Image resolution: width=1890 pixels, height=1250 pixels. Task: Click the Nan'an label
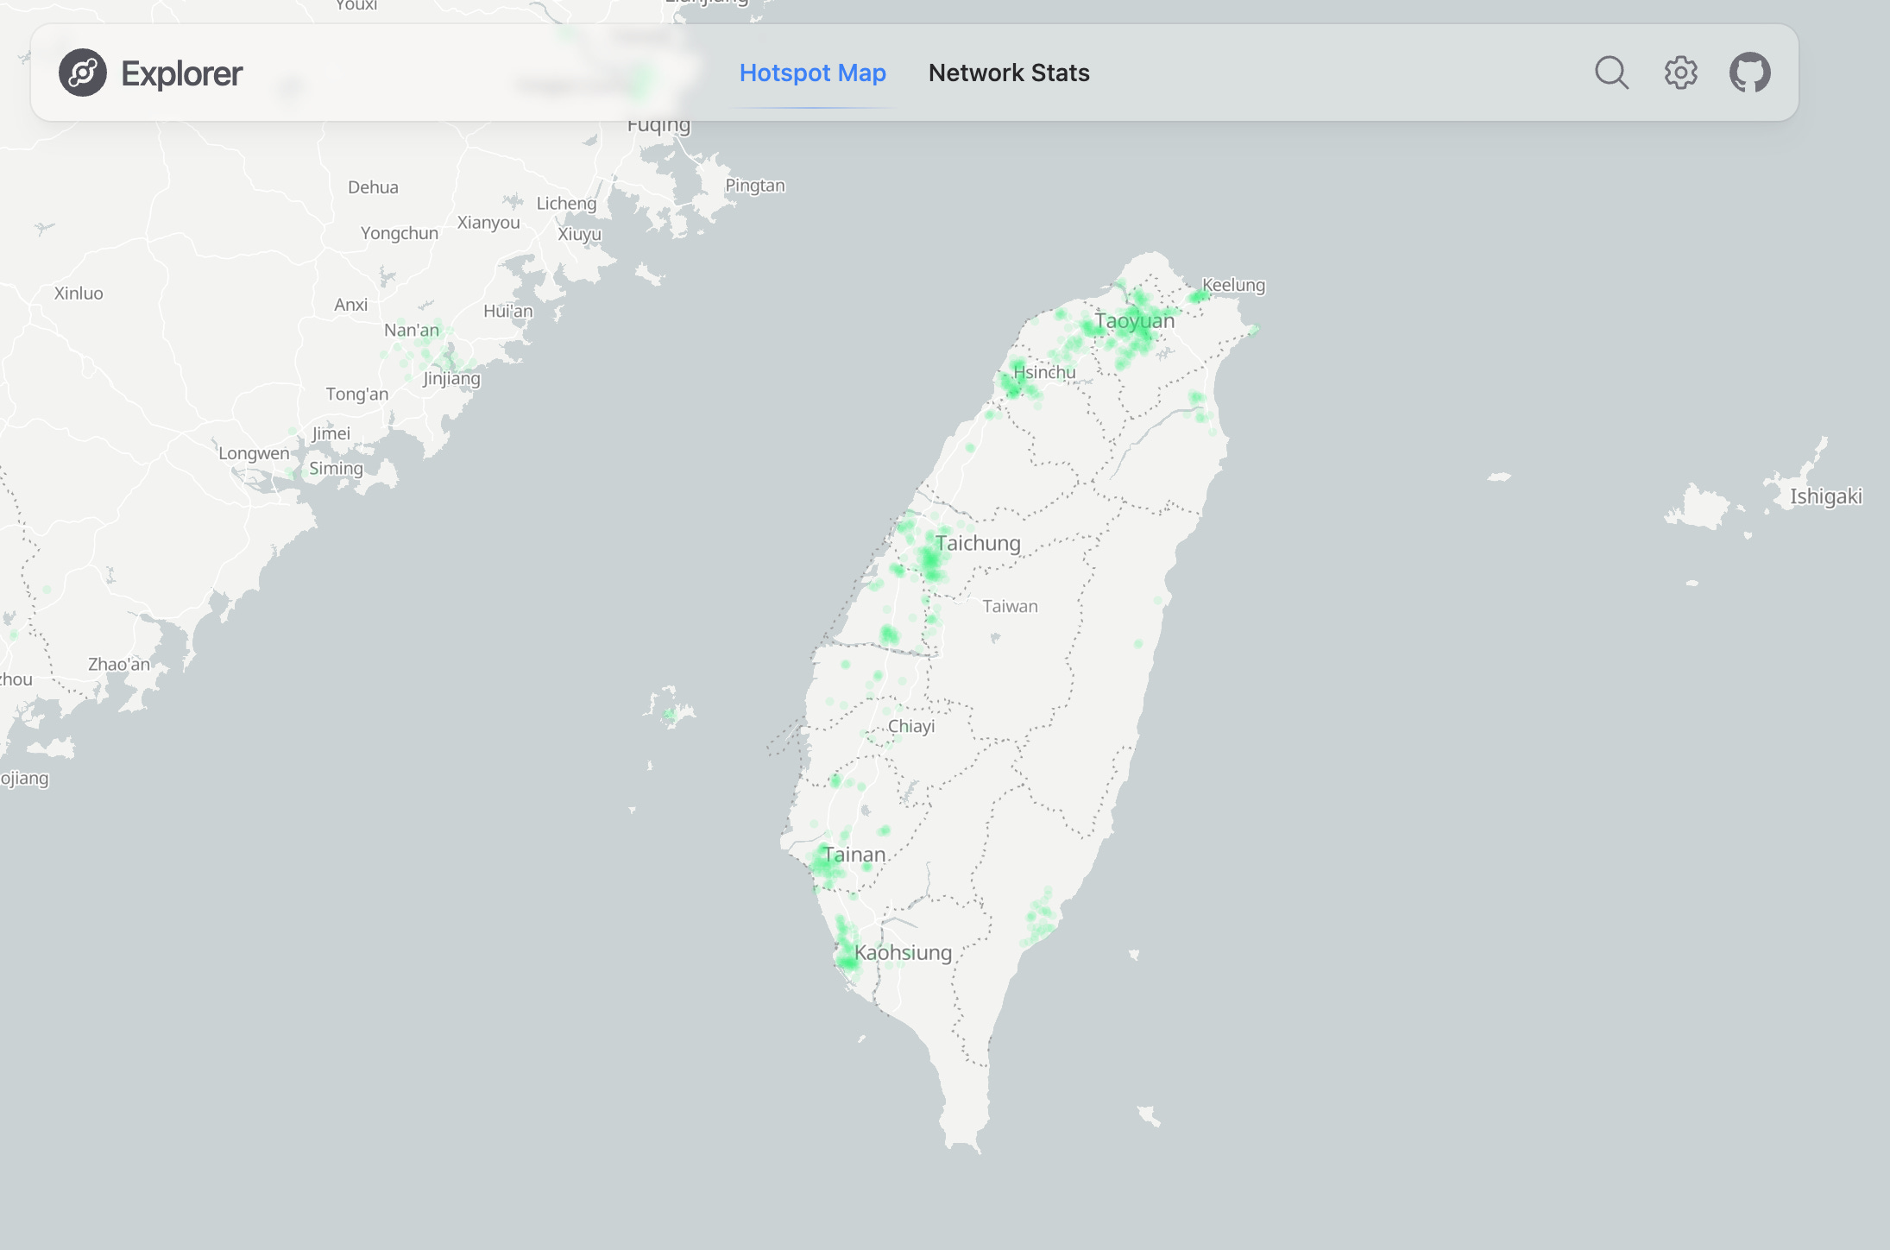pos(411,330)
